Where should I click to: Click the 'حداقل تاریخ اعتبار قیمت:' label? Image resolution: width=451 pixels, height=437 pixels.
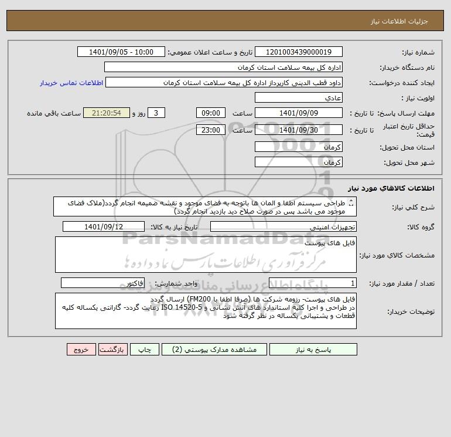[409, 130]
